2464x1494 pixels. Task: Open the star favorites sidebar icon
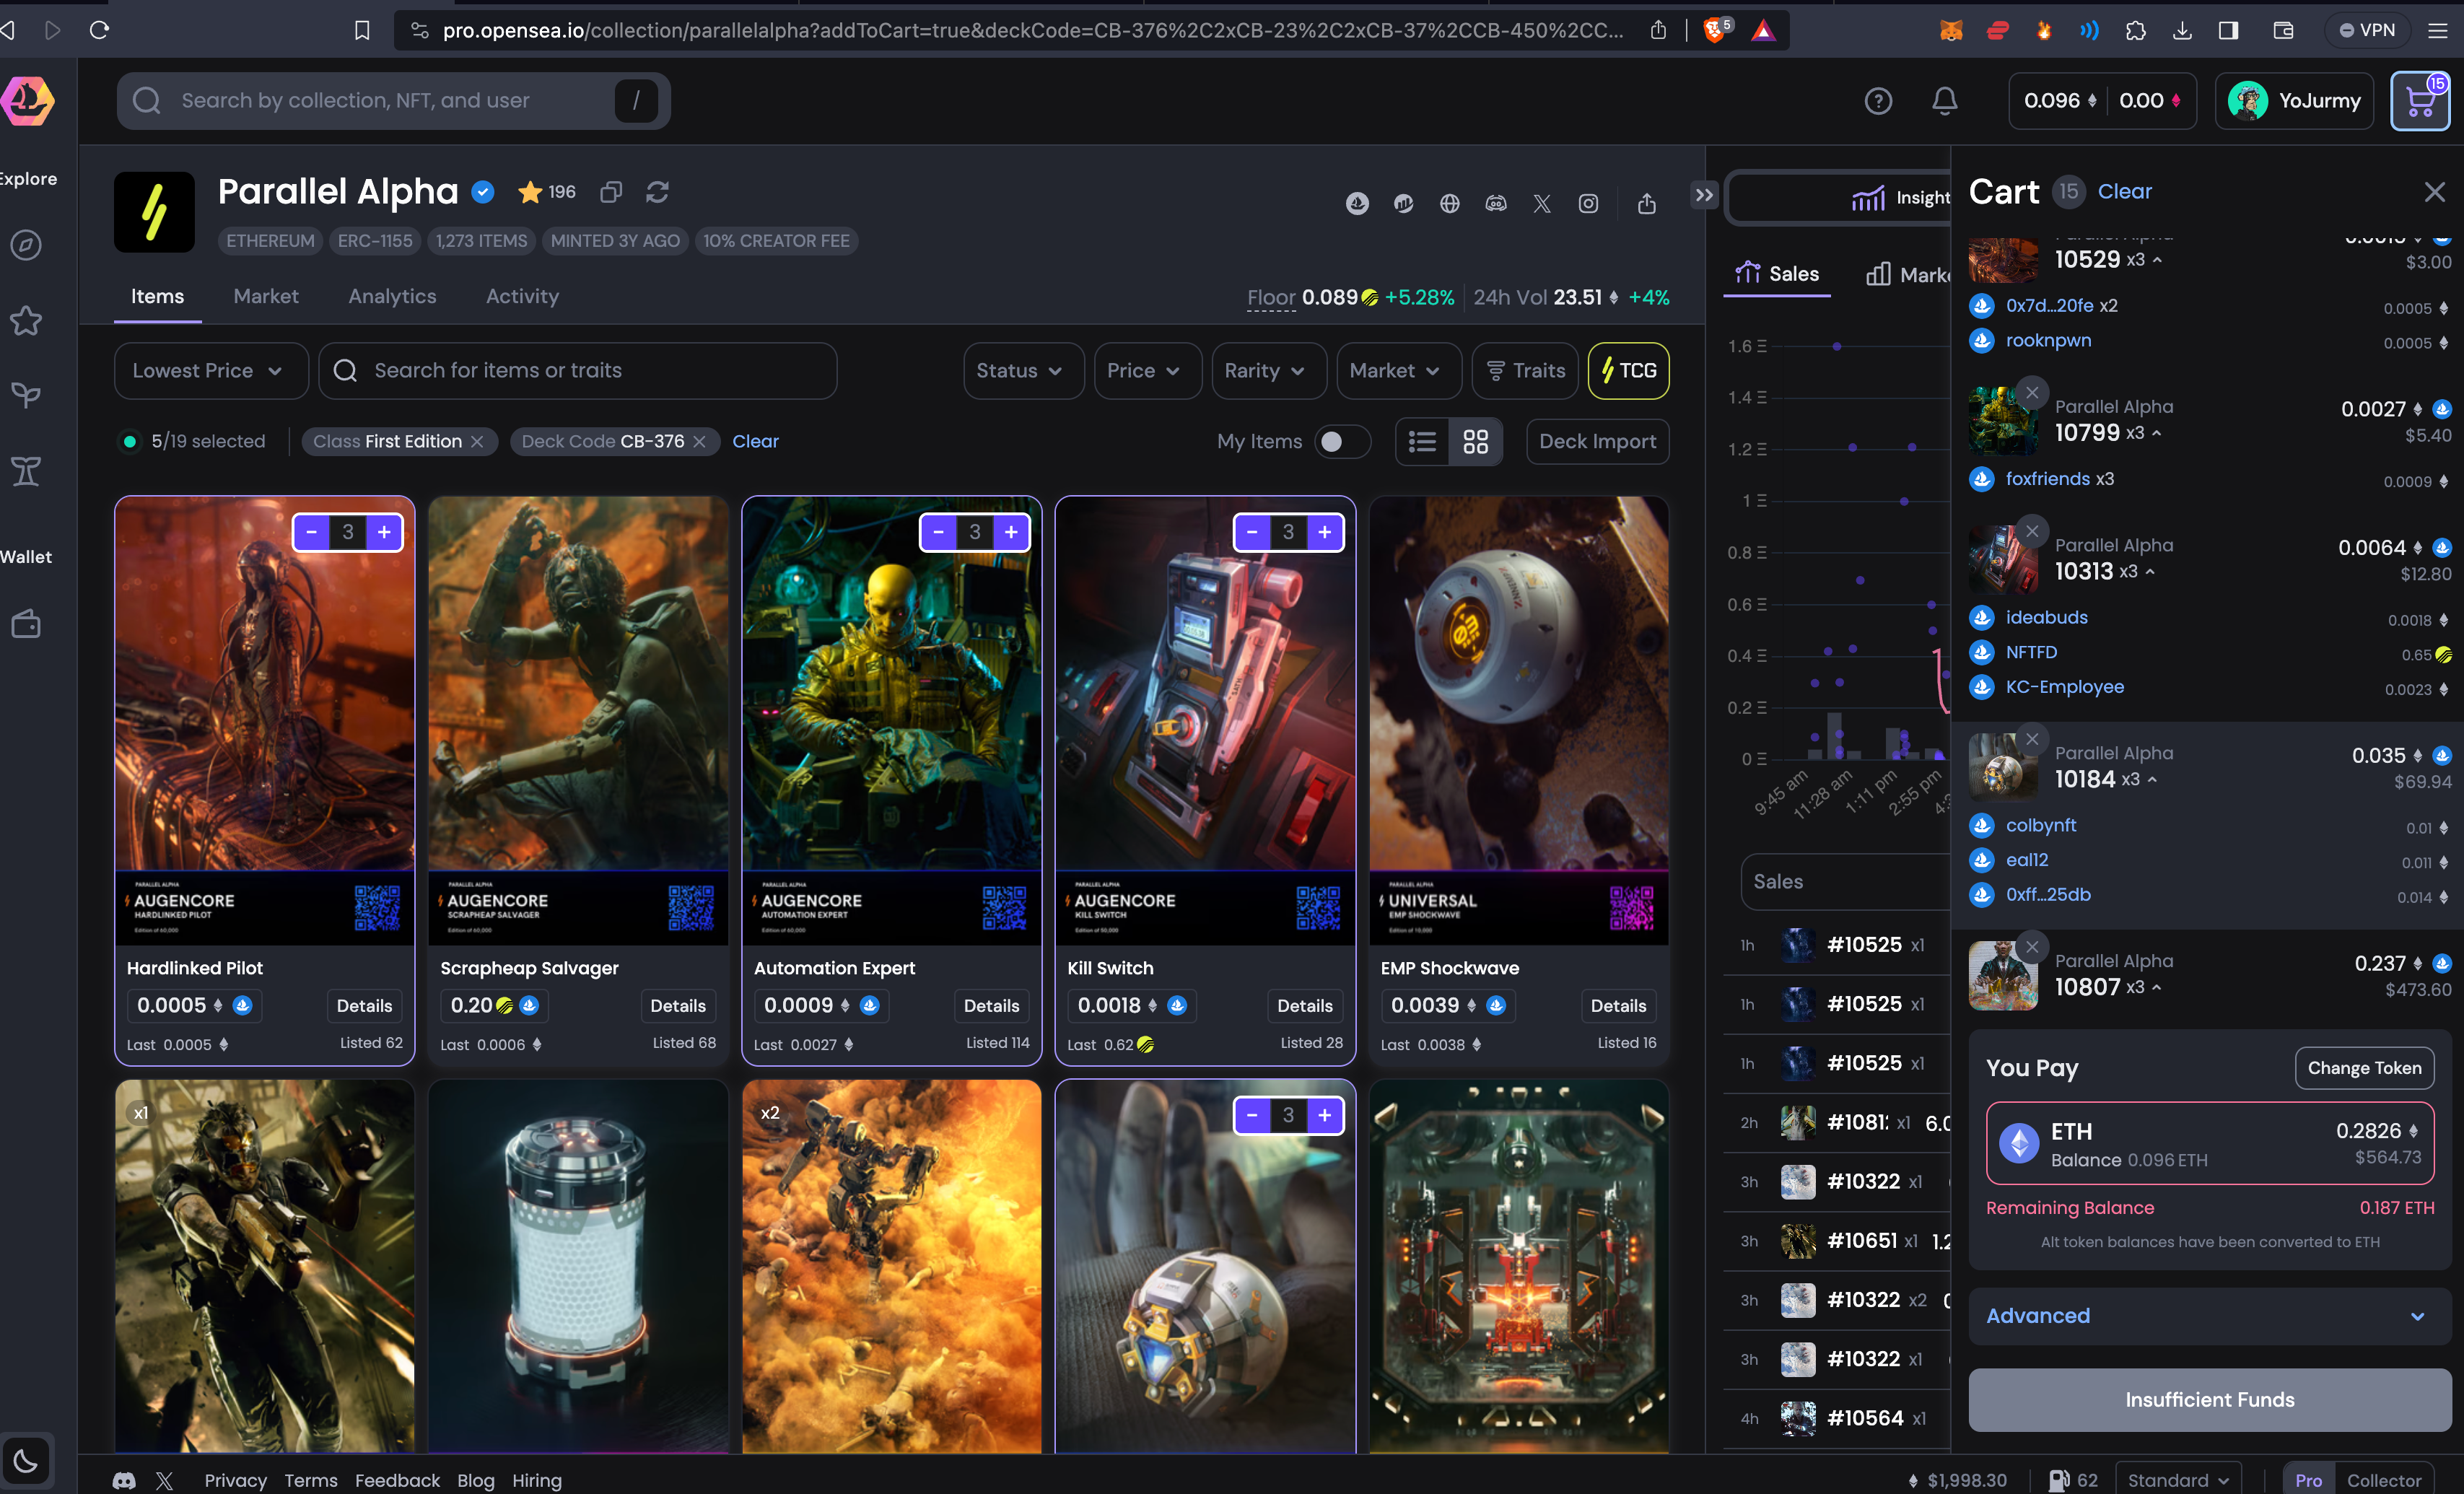26,321
